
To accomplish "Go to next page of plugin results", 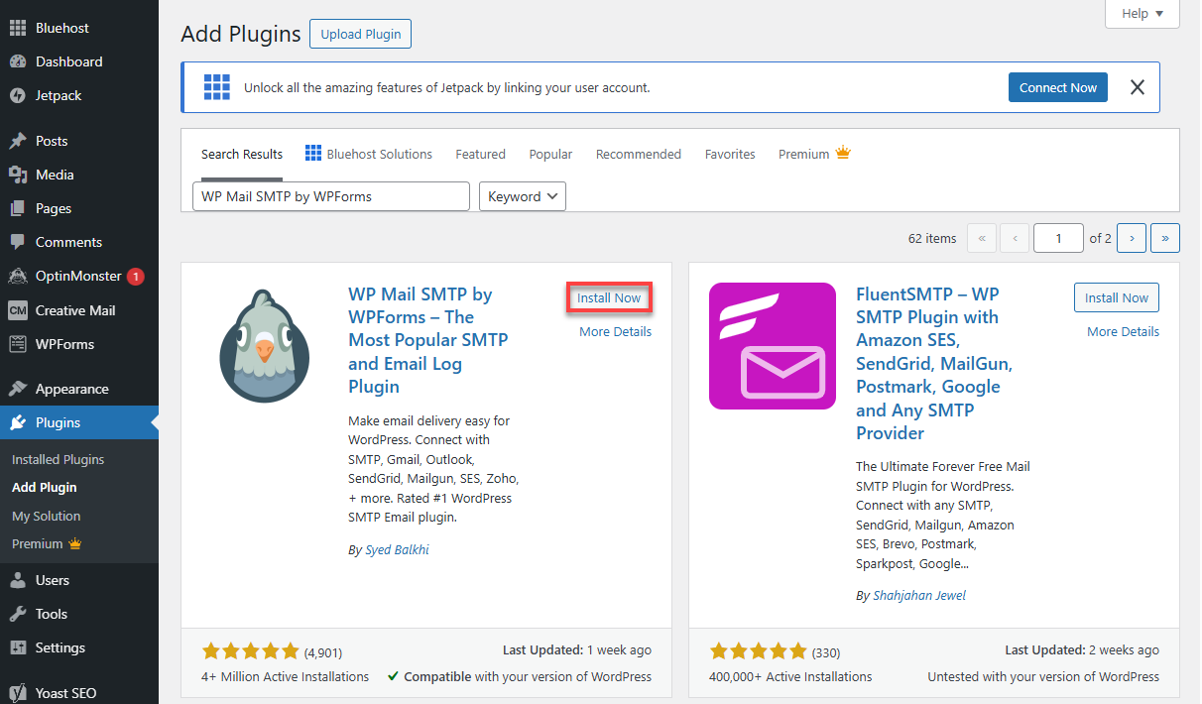I will click(1132, 238).
